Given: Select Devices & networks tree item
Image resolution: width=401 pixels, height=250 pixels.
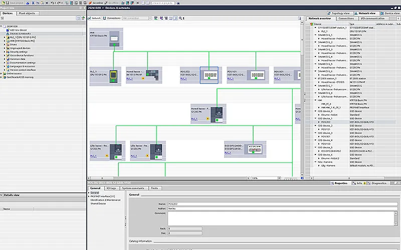Looking at the screenshot, I should pyautogui.click(x=20, y=33).
